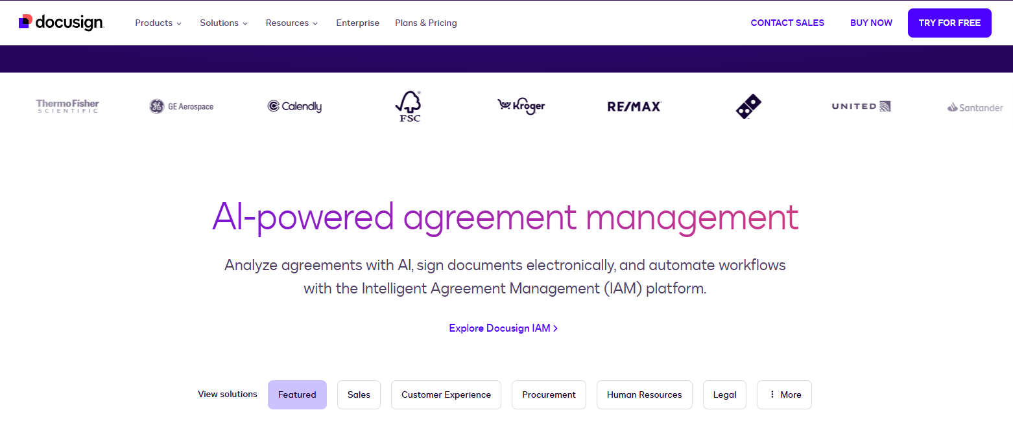
Task: Expand the Resources menu chevron
Action: [x=292, y=23]
